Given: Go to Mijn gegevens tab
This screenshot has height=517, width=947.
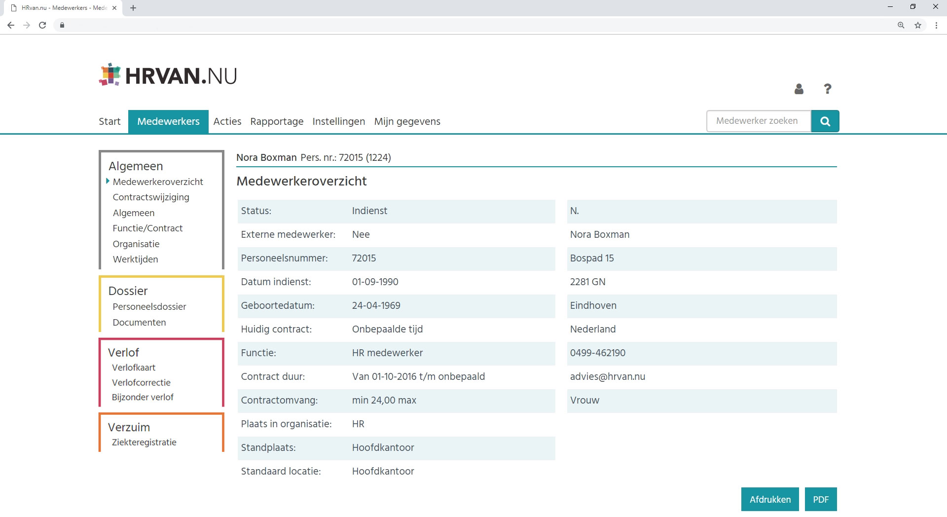Looking at the screenshot, I should (407, 121).
